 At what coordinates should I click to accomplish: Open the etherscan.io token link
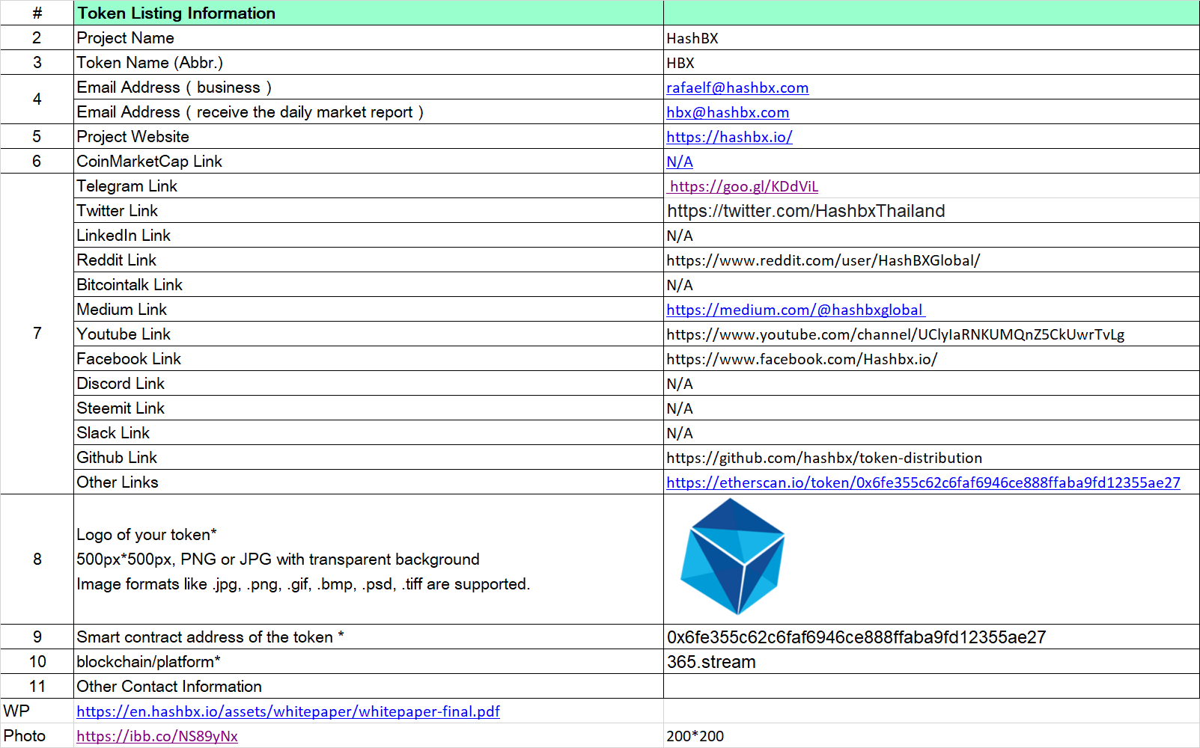(923, 482)
